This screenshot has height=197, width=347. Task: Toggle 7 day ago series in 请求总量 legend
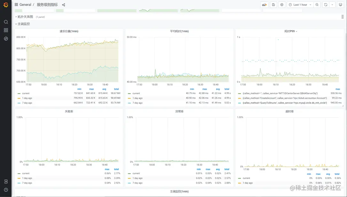point(27,103)
